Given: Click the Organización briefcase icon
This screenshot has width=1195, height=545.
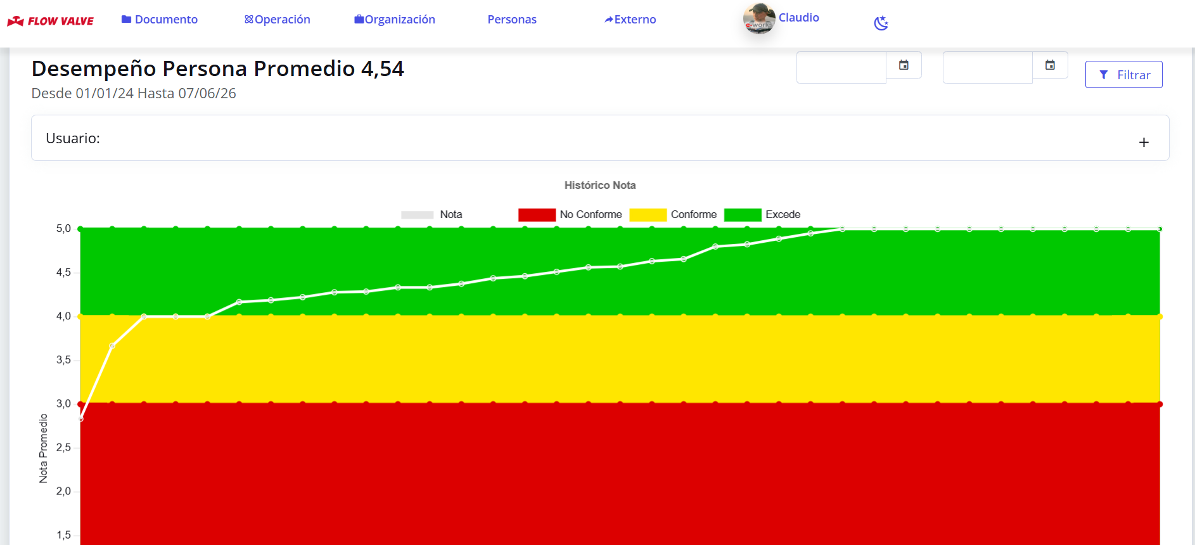Looking at the screenshot, I should pyautogui.click(x=359, y=20).
